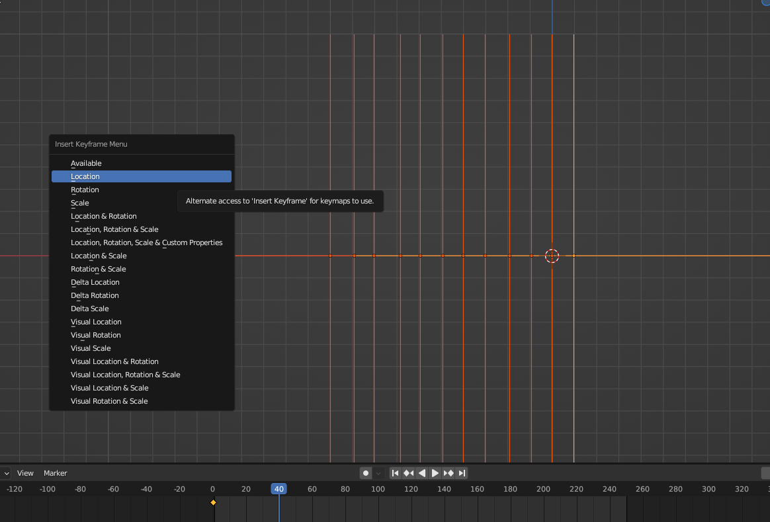Click frame 100 on the timeline ruler
Image resolution: width=770 pixels, height=522 pixels.
(x=378, y=489)
